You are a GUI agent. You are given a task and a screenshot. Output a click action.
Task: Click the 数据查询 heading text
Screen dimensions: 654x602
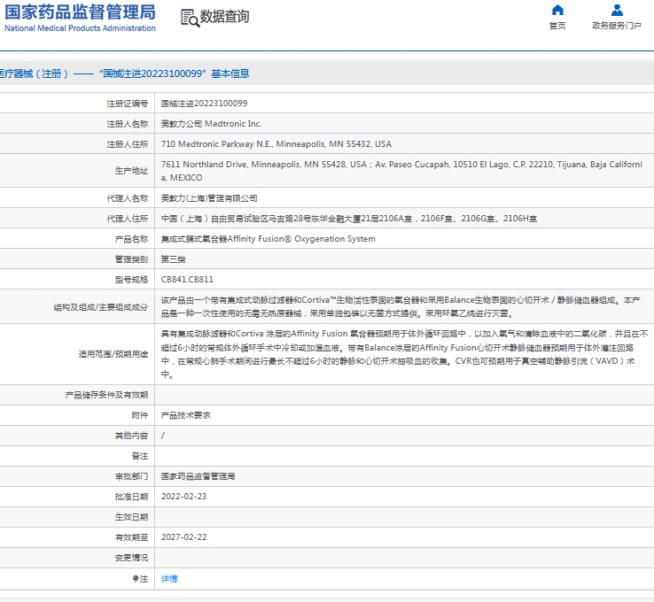(224, 17)
